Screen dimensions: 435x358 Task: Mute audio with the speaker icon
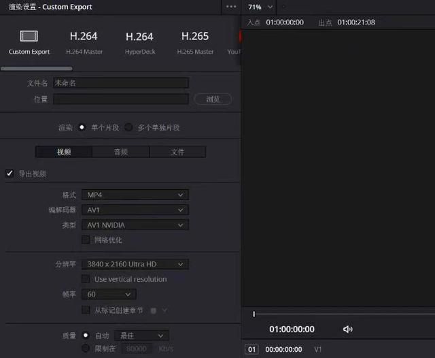point(347,329)
